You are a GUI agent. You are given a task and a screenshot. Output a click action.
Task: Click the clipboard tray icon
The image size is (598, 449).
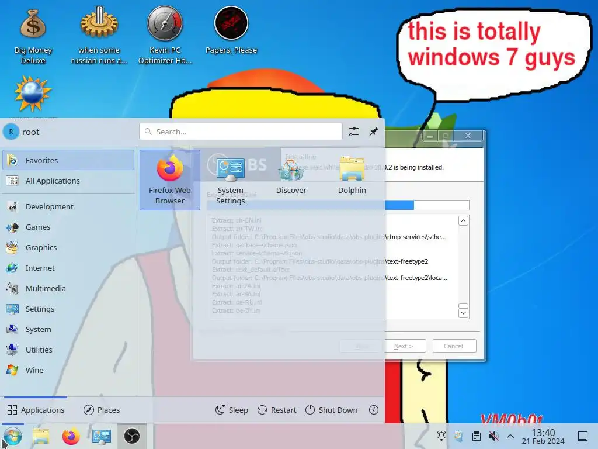coord(476,436)
